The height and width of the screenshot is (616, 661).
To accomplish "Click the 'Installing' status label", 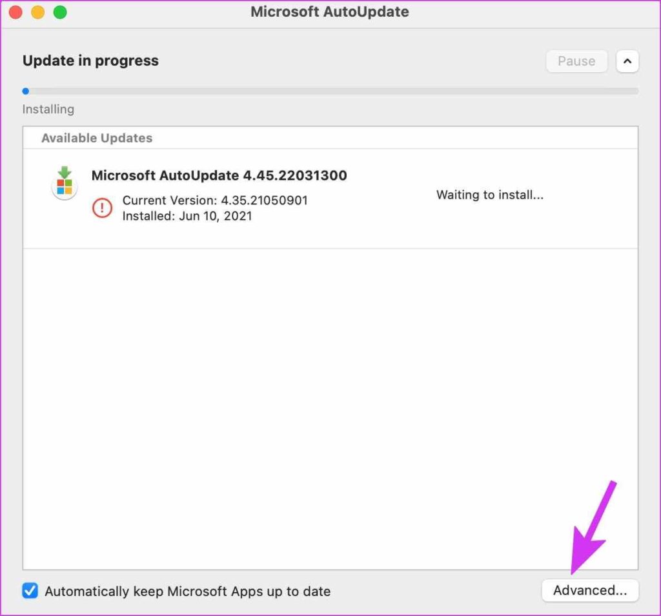I will pos(48,109).
